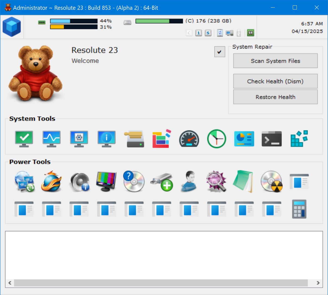Image resolution: width=328 pixels, height=295 pixels.
Task: Open the info monitor system tool
Action: tap(107, 139)
